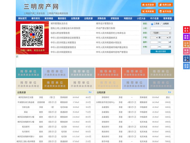
Task: Click the 三明房产网 site logo
Action: pos(41,7)
